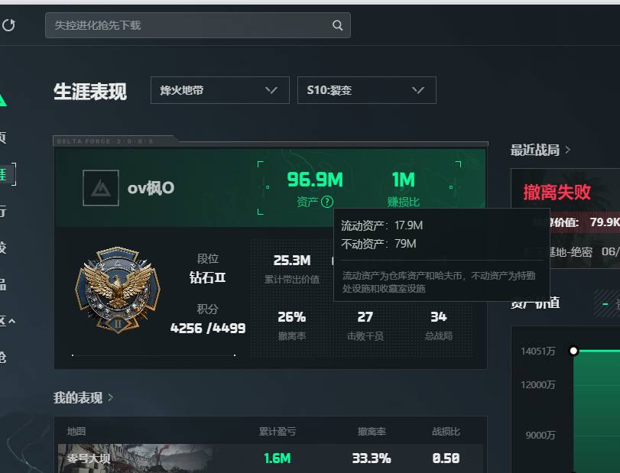Select the highlighted career sidebar tab
The image size is (620, 473).
(7, 174)
